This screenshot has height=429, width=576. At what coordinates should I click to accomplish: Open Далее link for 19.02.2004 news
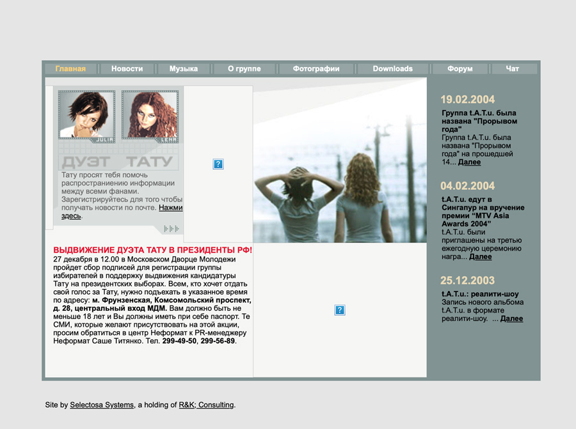point(469,162)
